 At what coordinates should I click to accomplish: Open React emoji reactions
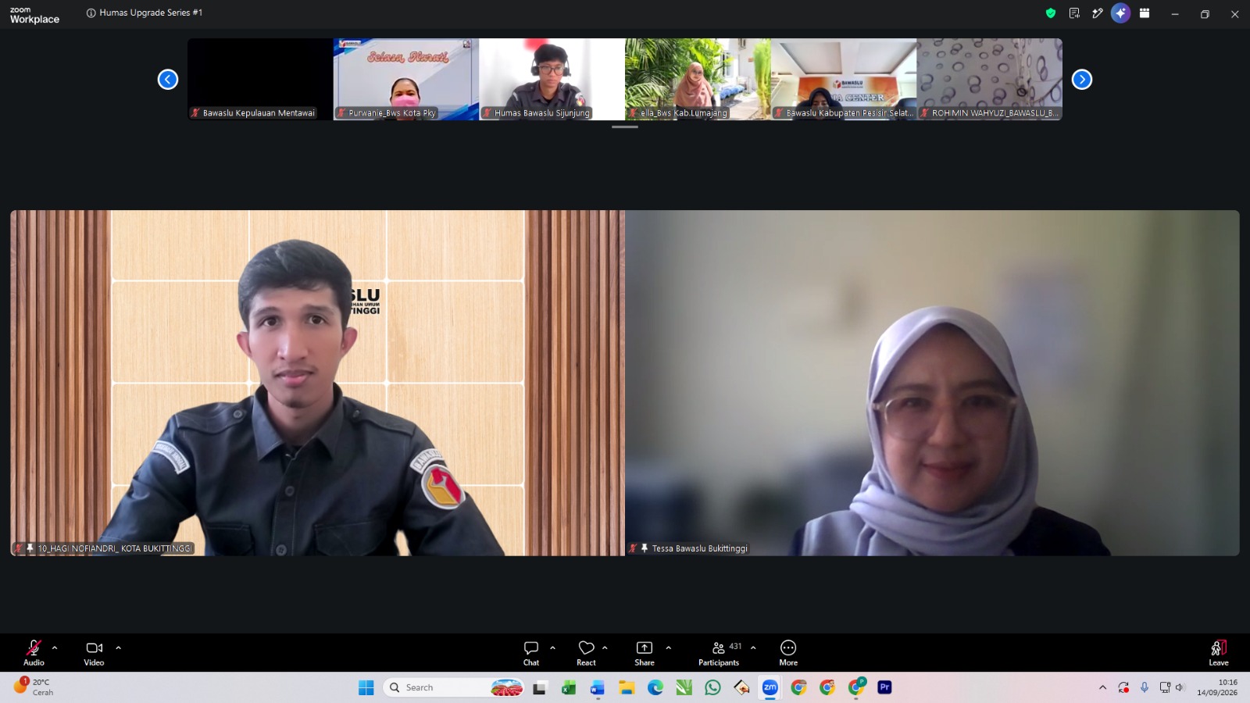586,653
